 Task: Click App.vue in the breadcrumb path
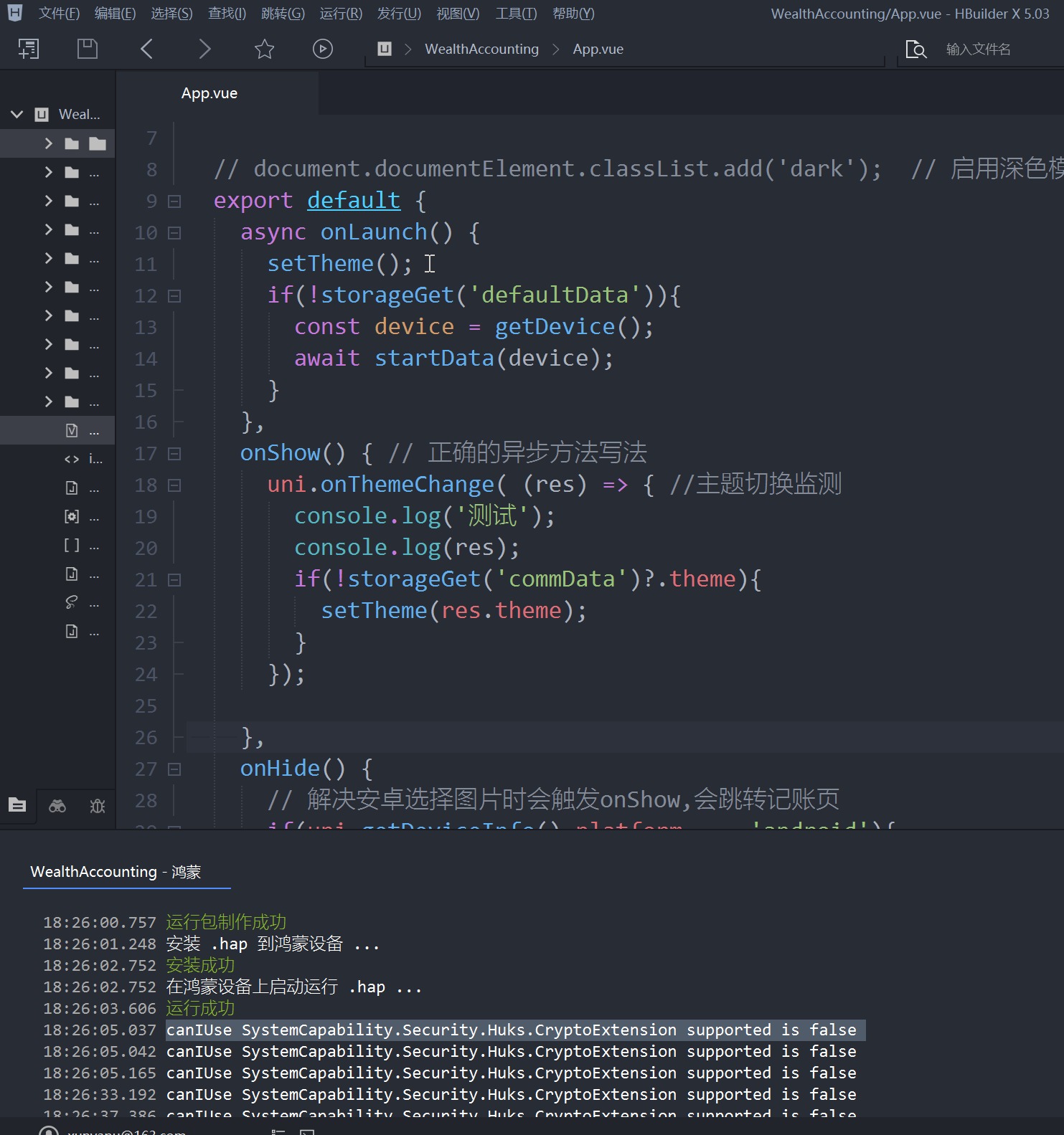click(x=598, y=49)
